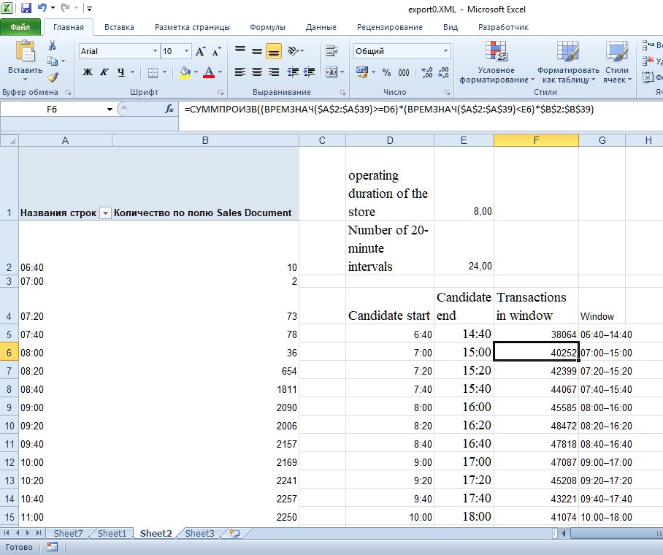This screenshot has height=555, width=663.
Task: Open the Файл tab
Action: coord(20,27)
